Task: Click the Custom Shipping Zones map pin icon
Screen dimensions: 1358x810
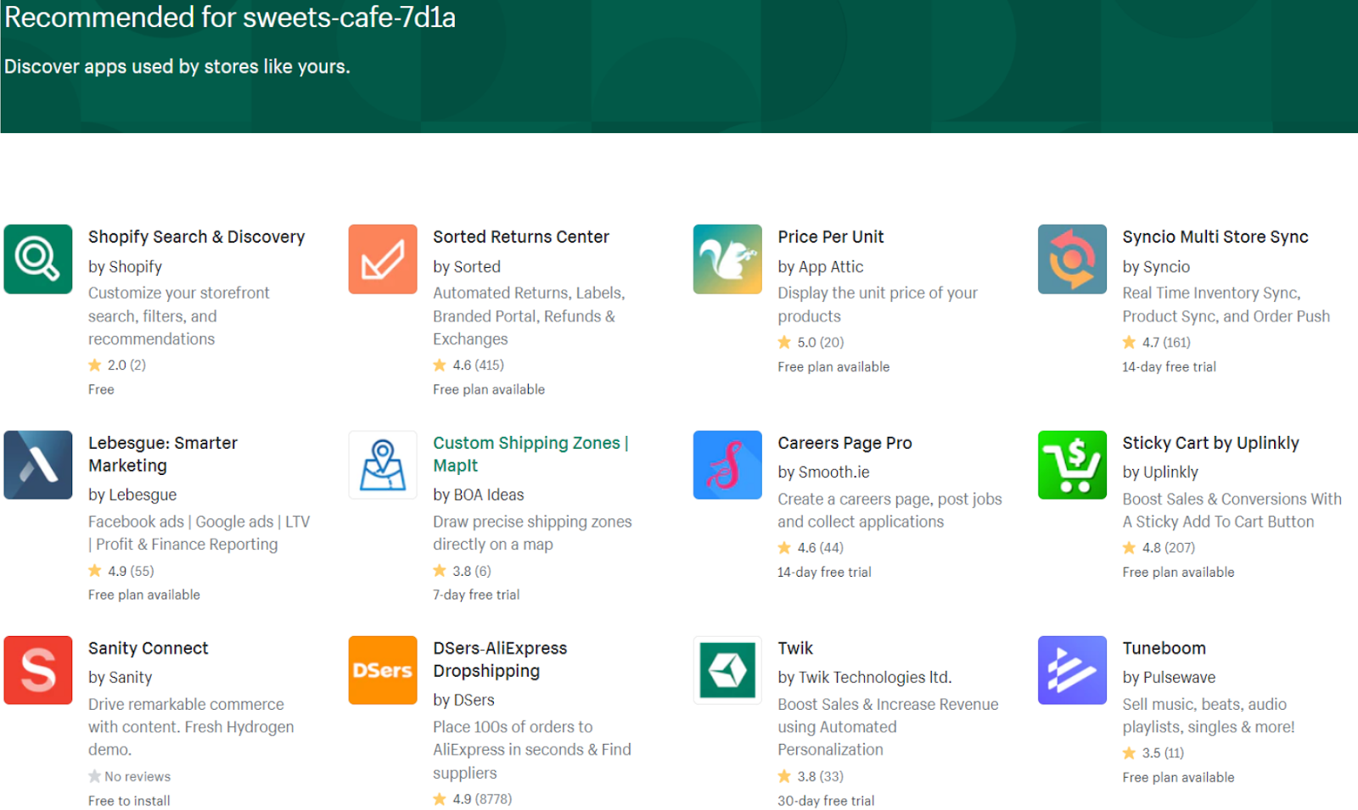Action: pos(383,465)
